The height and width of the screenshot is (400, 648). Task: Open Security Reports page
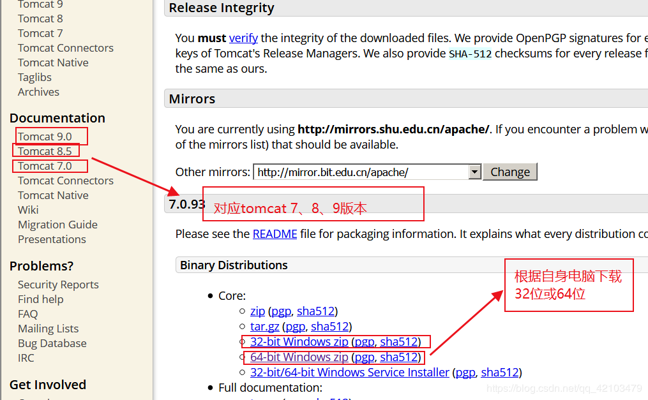pos(58,285)
